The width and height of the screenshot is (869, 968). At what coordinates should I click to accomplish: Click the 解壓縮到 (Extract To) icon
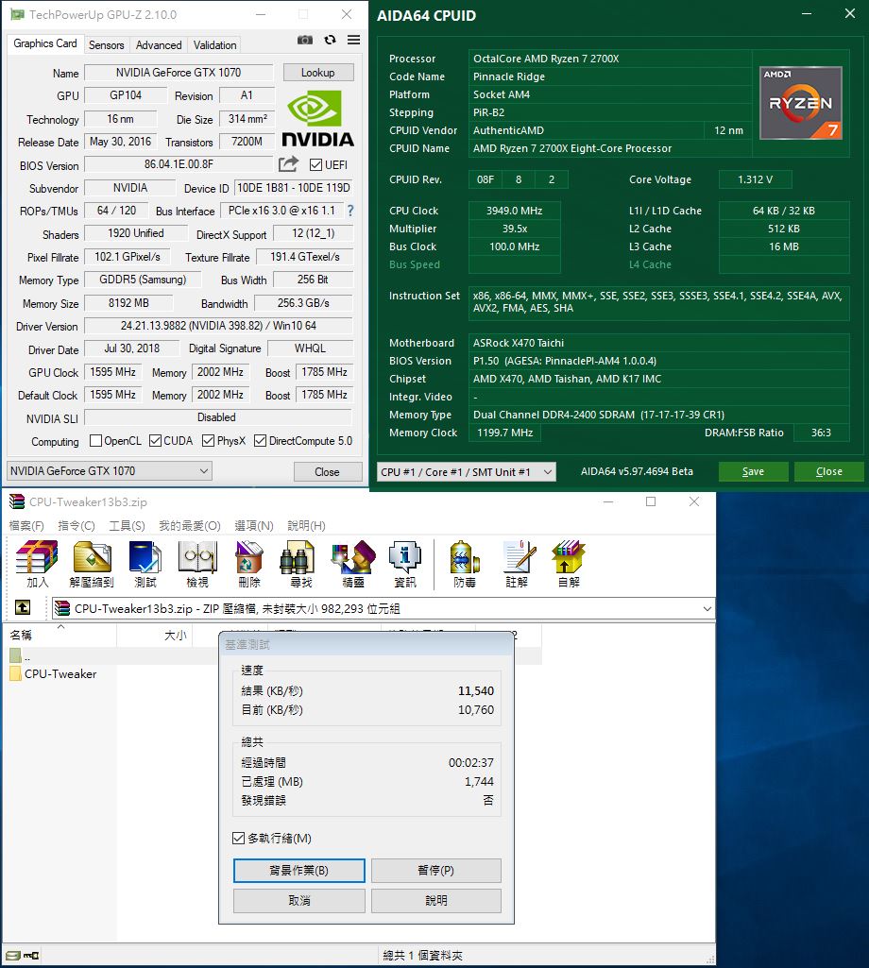pyautogui.click(x=92, y=564)
